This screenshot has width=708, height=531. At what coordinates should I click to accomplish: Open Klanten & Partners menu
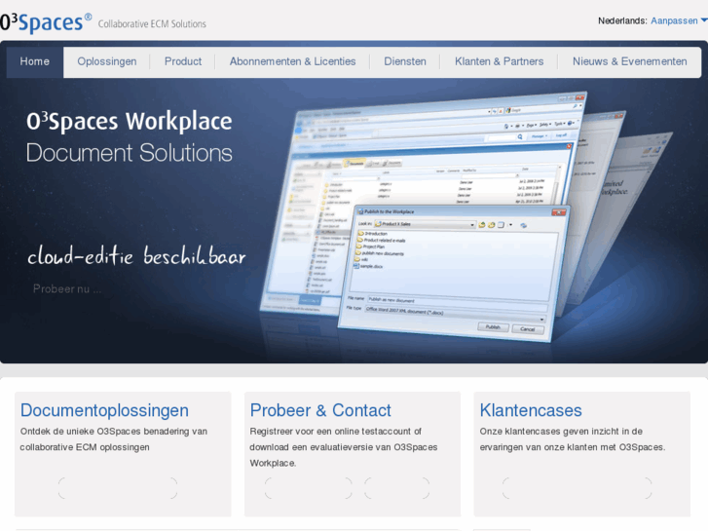(499, 62)
